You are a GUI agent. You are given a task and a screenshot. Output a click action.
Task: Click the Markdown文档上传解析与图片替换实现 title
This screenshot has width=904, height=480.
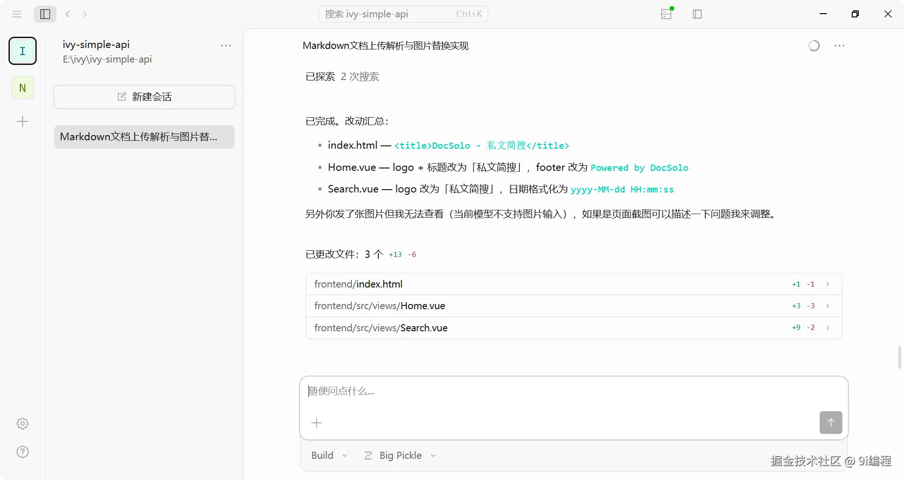point(386,46)
